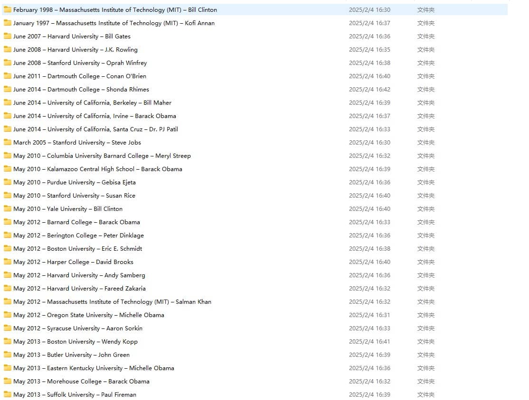Click folder icon for Oregon State Michelle Obama
Image resolution: width=529 pixels, height=400 pixels.
pos(8,315)
